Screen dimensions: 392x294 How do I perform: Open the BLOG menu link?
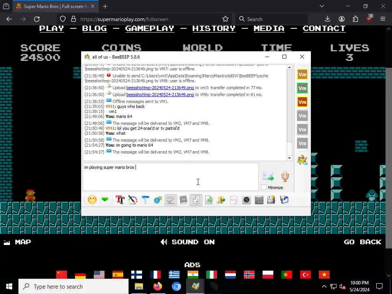tap(94, 28)
